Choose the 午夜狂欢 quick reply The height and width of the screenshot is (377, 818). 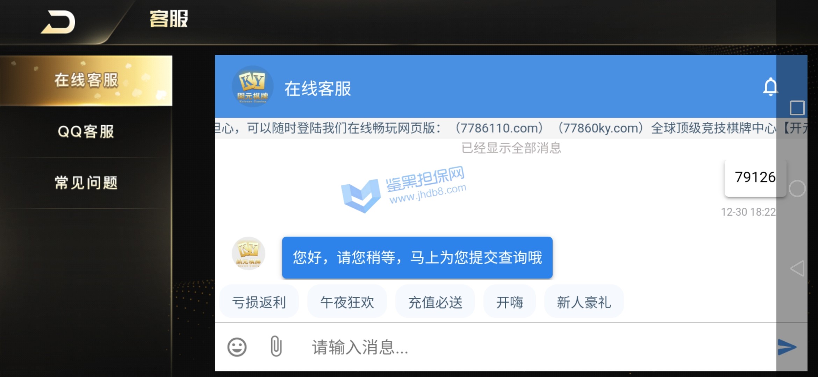point(347,302)
